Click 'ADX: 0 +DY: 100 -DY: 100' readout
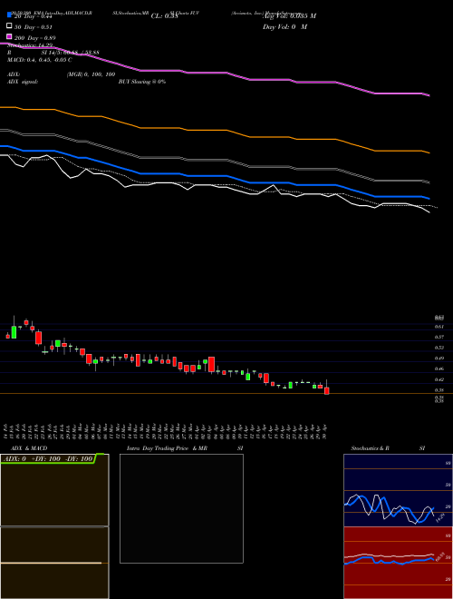Image resolution: width=453 pixels, height=599 pixels. 48,459
